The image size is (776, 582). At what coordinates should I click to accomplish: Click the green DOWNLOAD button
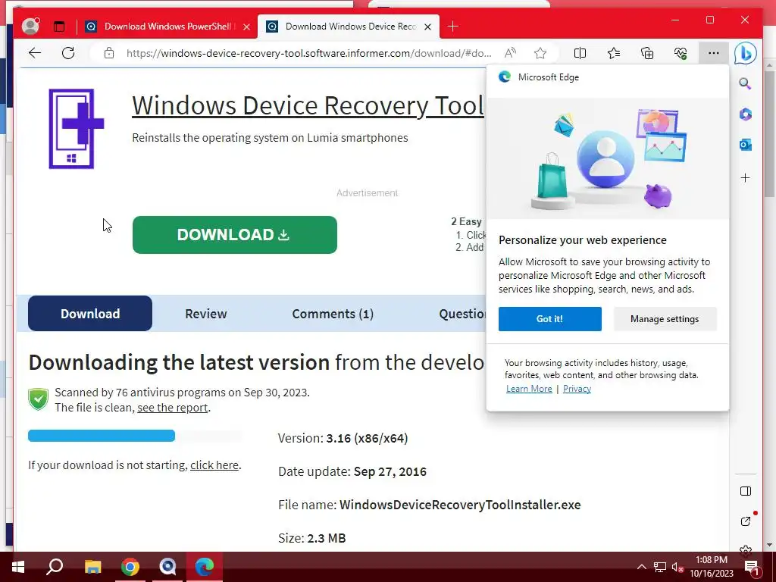pos(235,235)
